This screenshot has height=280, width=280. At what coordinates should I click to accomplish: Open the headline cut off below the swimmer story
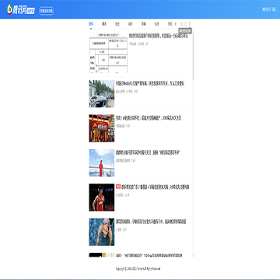click(149, 255)
